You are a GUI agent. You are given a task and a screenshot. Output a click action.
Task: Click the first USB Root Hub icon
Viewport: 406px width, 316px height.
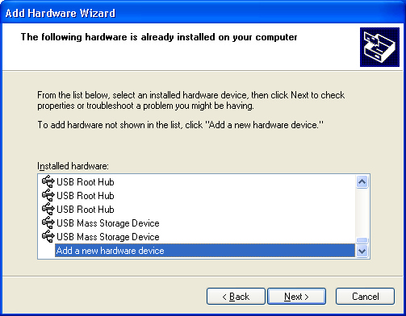tap(48, 181)
